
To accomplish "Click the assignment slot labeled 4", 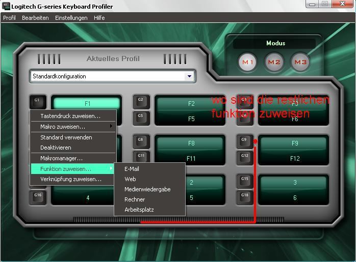I will (x=84, y=197).
